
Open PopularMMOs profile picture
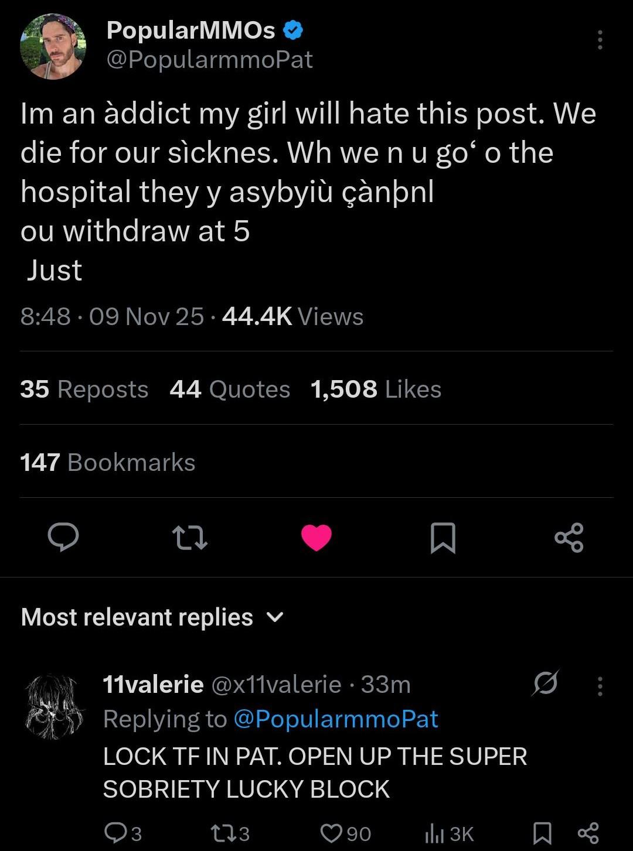(x=53, y=47)
